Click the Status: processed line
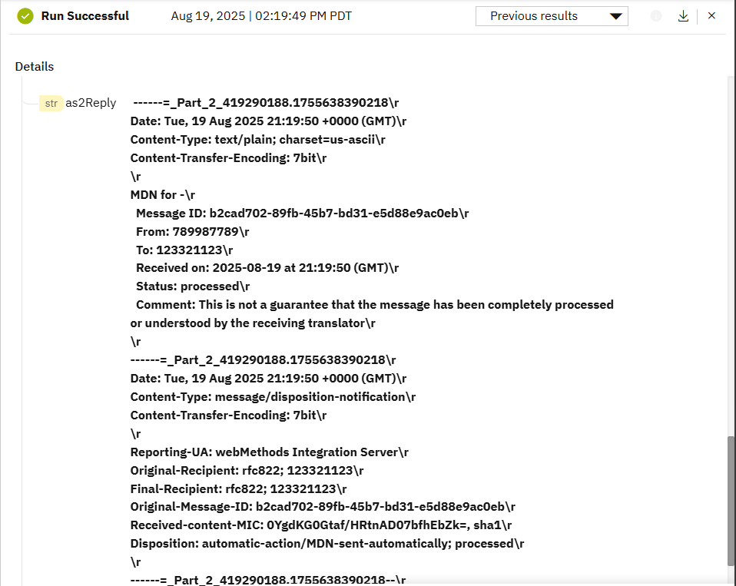Image resolution: width=736 pixels, height=586 pixels. tap(193, 286)
